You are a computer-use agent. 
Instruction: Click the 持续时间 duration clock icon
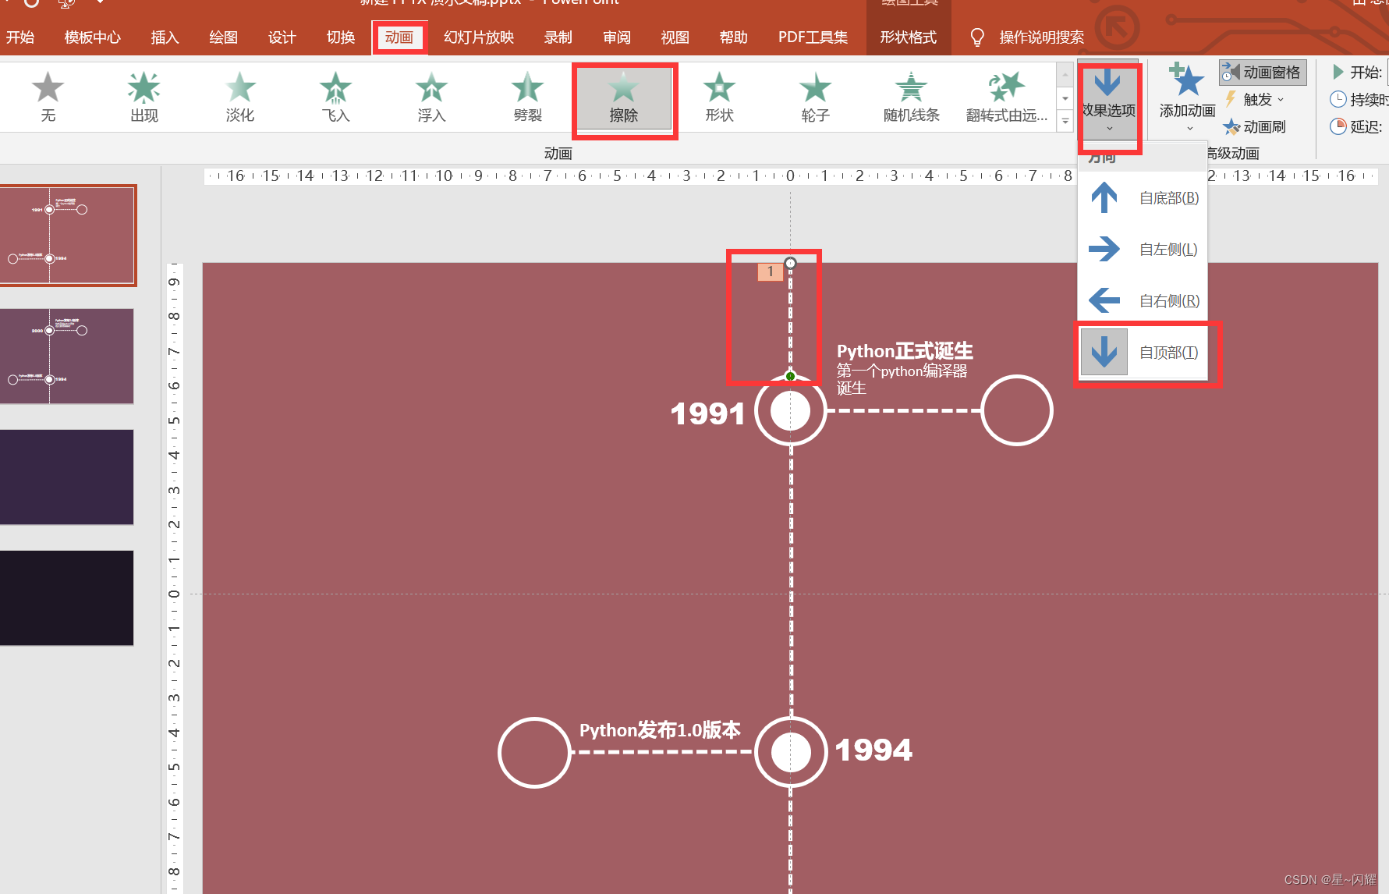coord(1338,99)
